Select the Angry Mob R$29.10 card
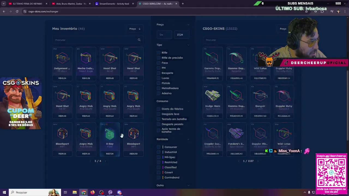Viewport: 349px width, 196px height. click(x=86, y=140)
